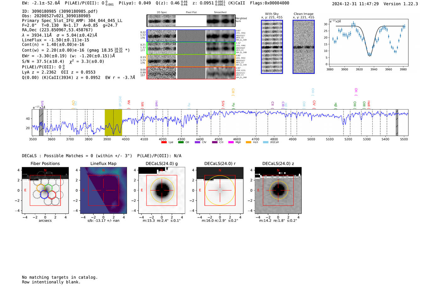Image resolution: width=440 pixels, height=299 pixels.
Task: Open the DECaLS g-band image
Action: tap(162, 190)
